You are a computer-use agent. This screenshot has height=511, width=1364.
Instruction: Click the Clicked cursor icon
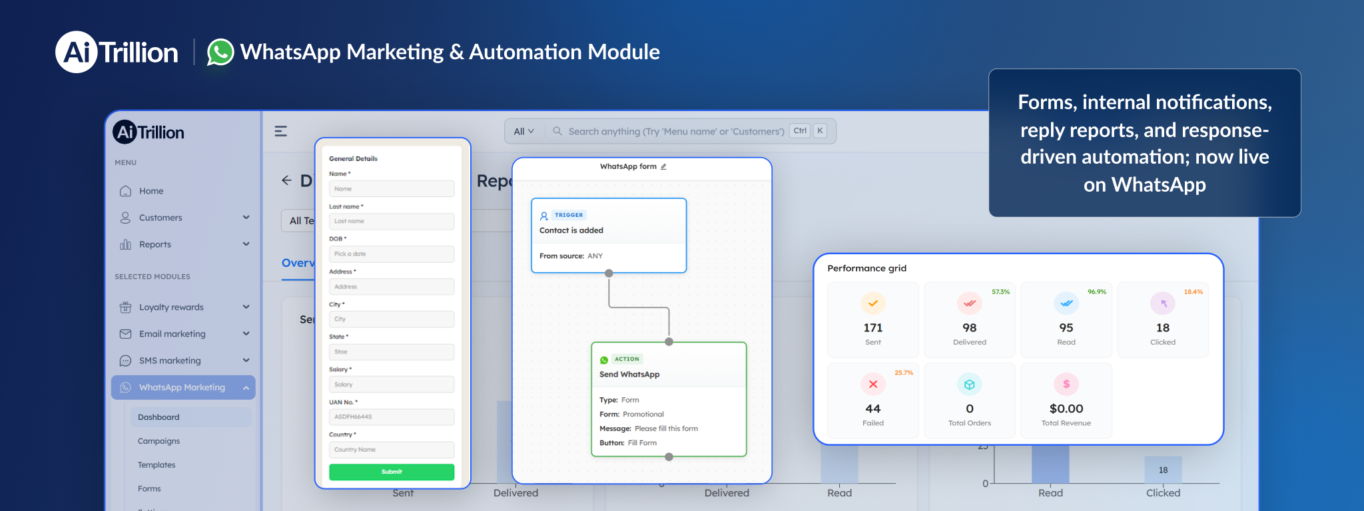(x=1163, y=303)
